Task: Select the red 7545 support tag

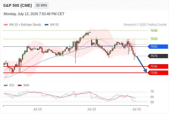Action: coord(158,66)
